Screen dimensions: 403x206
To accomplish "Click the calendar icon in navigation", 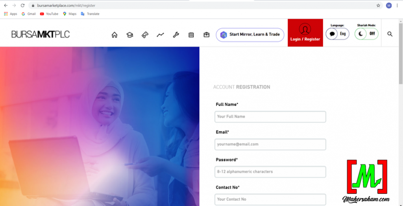I will tap(191, 35).
